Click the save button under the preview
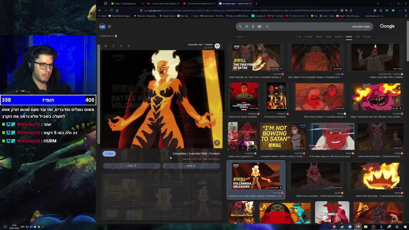This screenshot has width=409, height=230. pos(132,166)
